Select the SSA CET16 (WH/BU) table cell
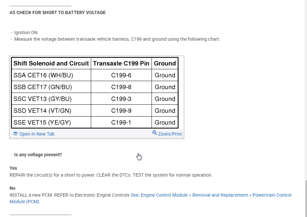 coord(43,75)
